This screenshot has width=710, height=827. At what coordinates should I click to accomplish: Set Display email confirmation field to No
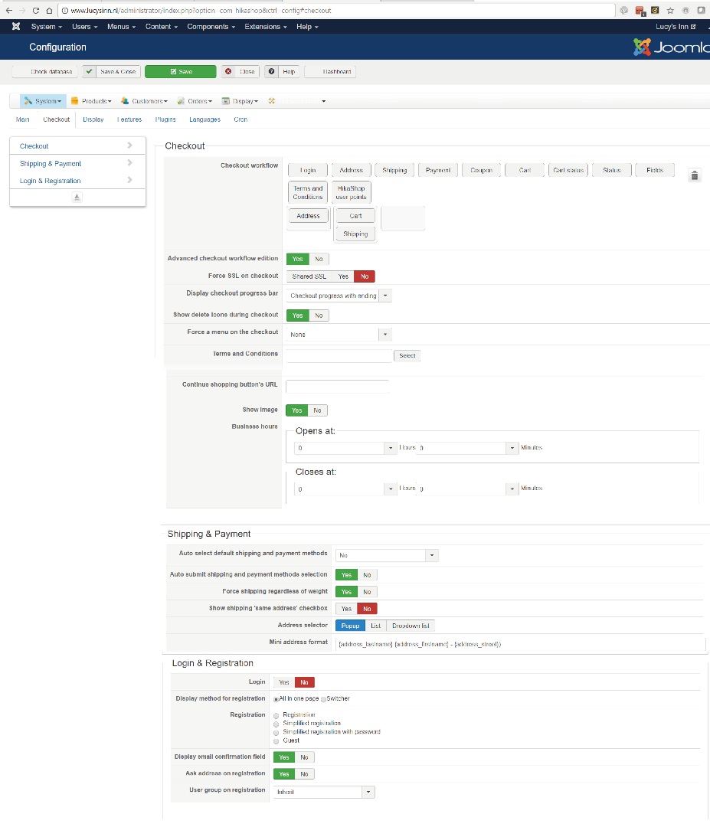(x=304, y=757)
